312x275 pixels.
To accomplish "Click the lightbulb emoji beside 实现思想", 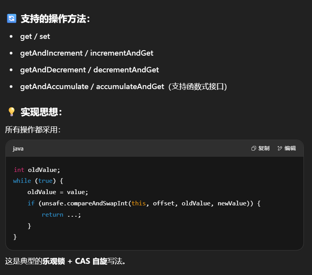I will pyautogui.click(x=12, y=112).
